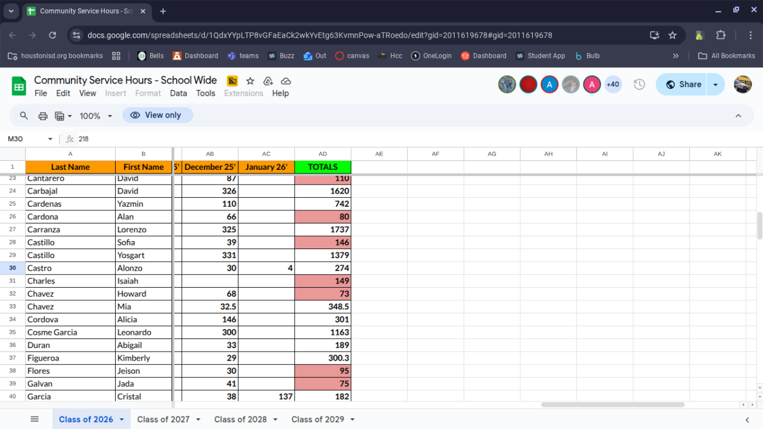Go back to the previous page
763x429 pixels.
pyautogui.click(x=13, y=35)
